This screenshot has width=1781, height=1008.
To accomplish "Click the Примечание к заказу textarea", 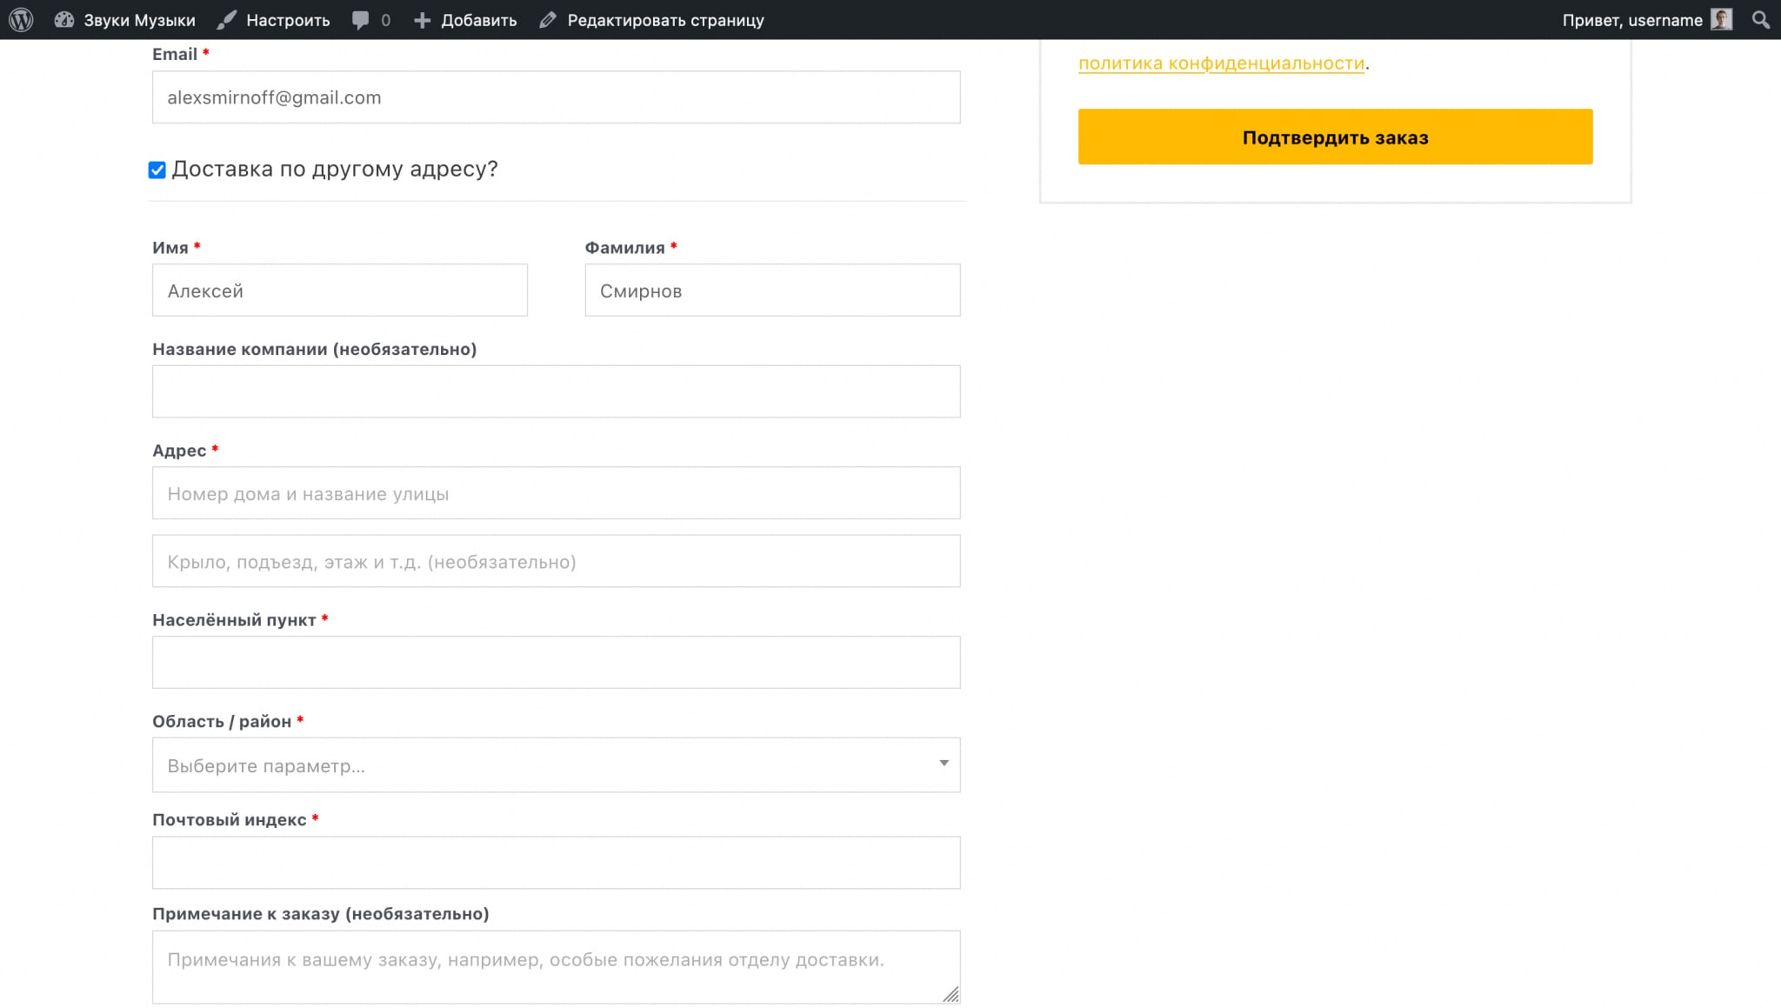I will click(557, 967).
